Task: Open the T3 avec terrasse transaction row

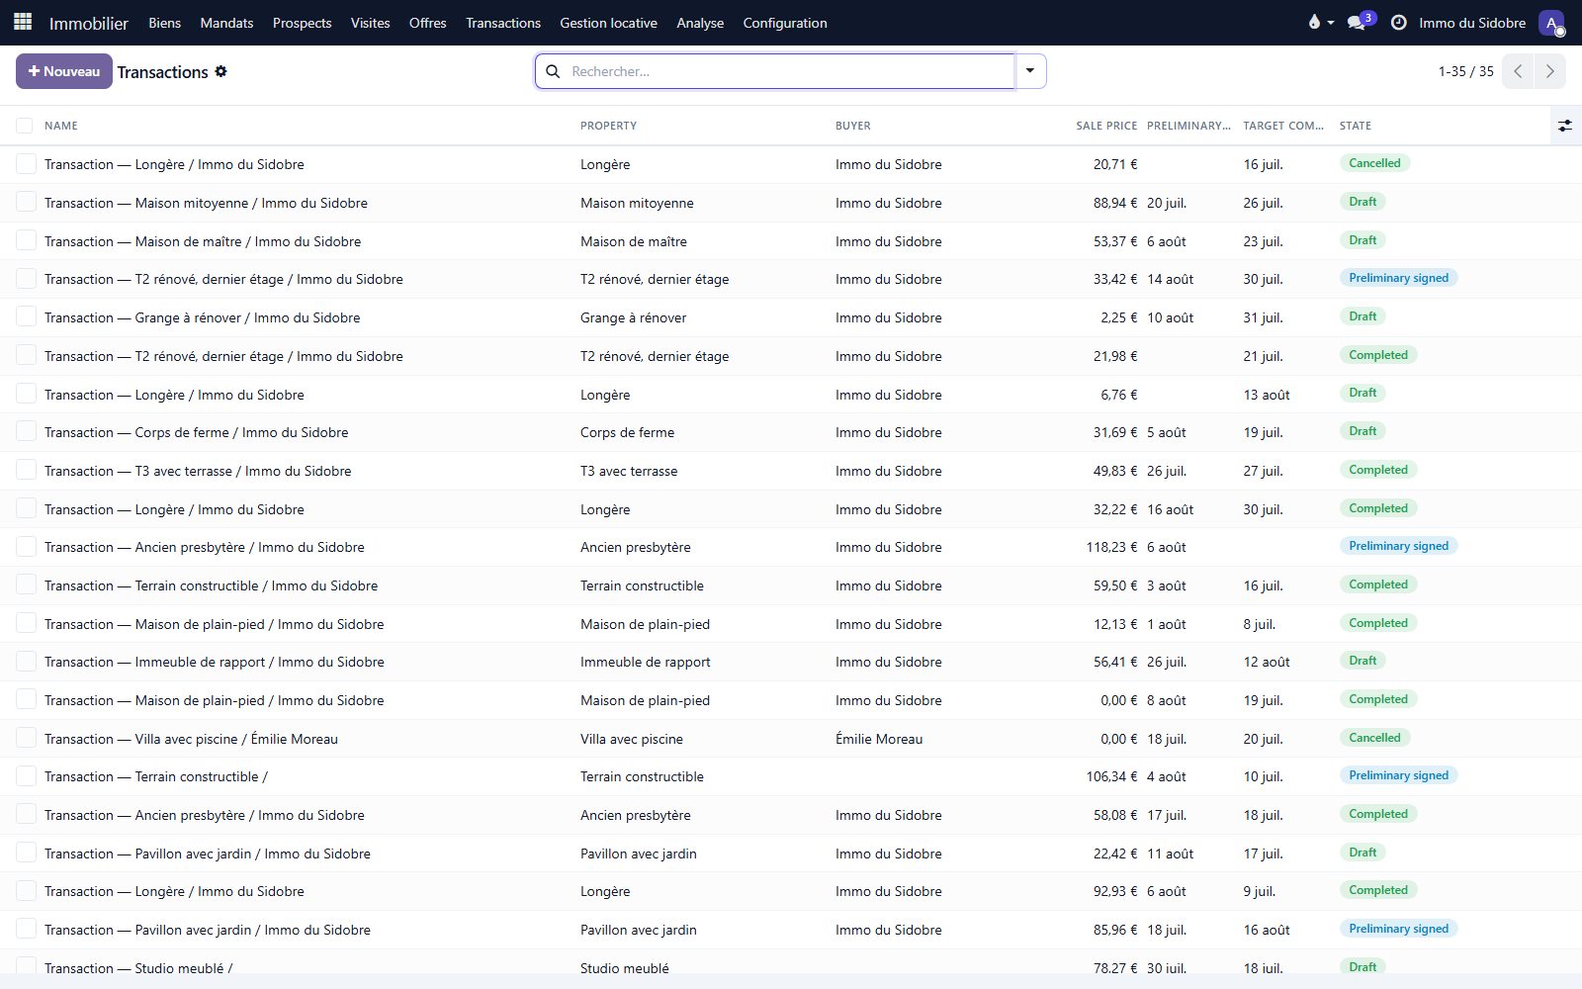Action: click(x=791, y=471)
